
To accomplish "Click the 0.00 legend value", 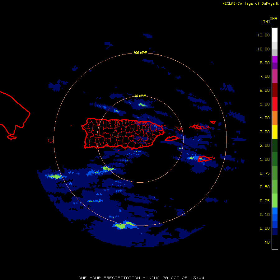I will (x=265, y=228).
